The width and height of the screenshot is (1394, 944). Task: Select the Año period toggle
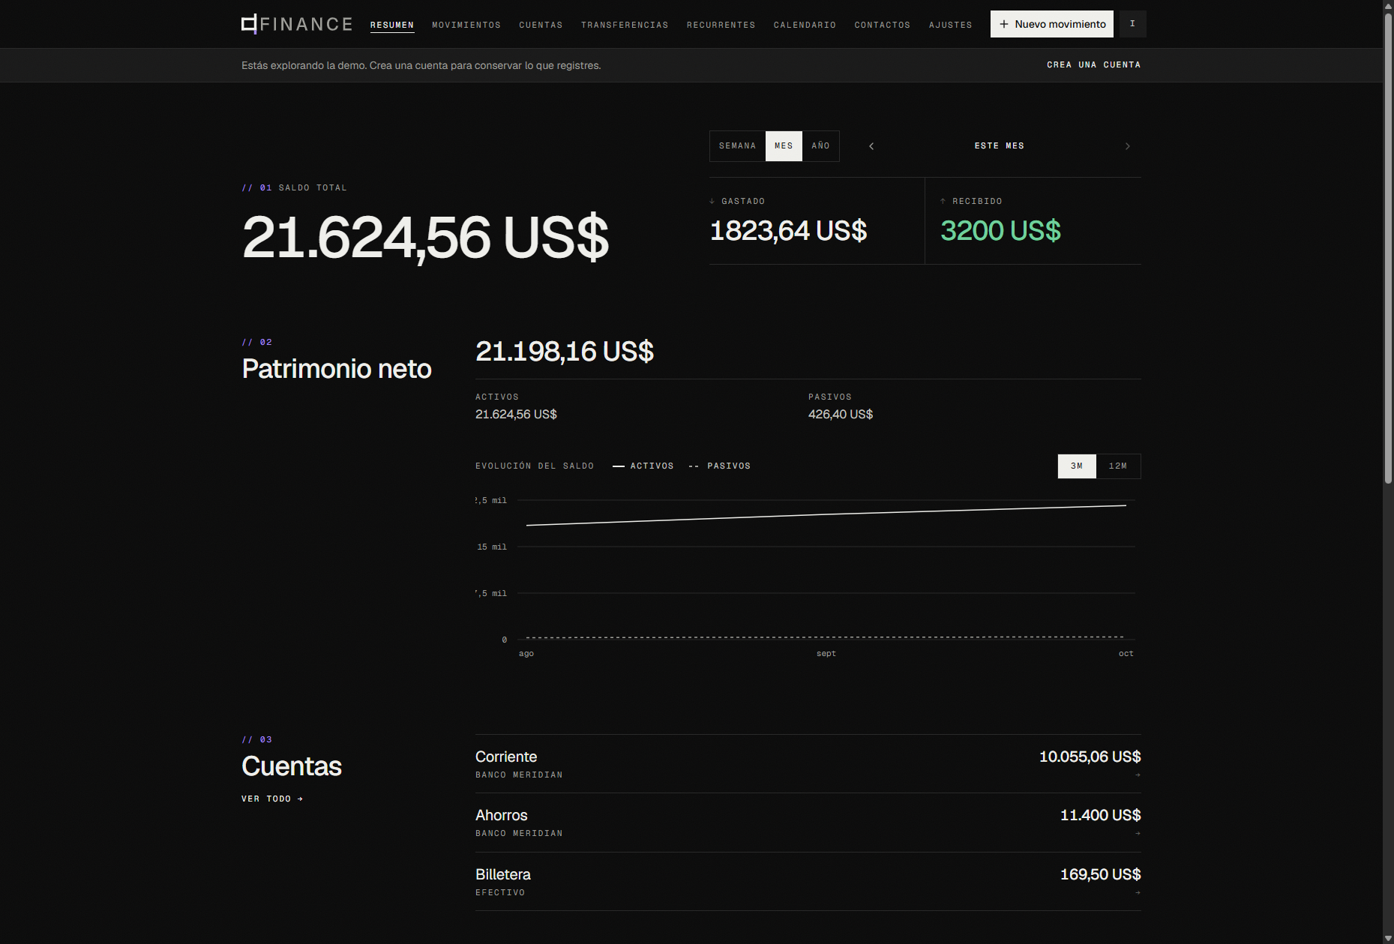tap(820, 146)
